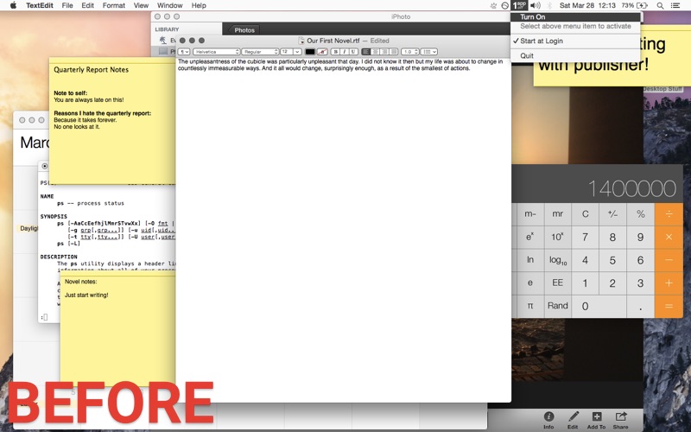Click the equals key on Calculator
Screen dimensions: 691x432
[669, 306]
